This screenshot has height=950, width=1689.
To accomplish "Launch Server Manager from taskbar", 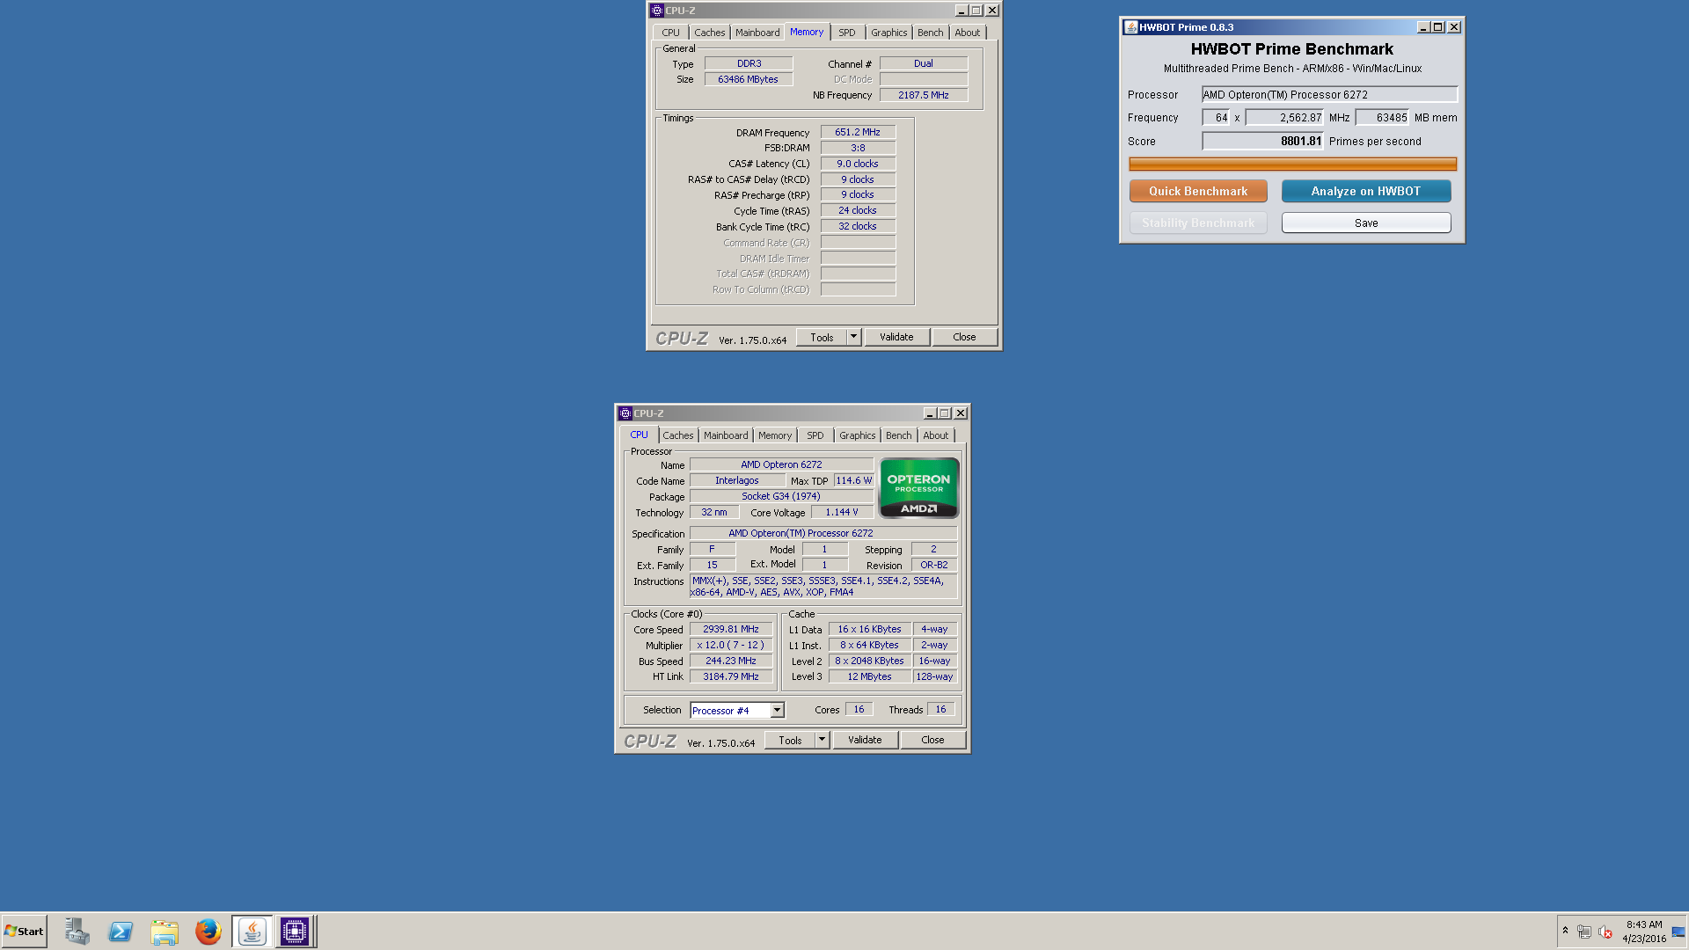I will pos(77,932).
